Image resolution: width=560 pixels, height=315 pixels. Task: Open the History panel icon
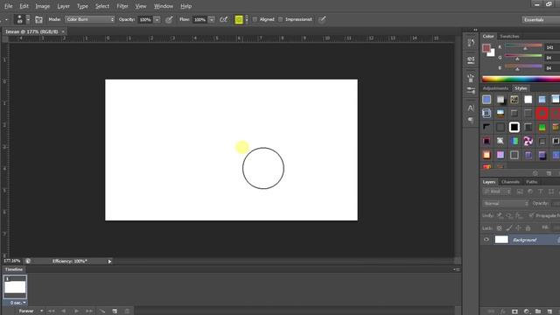coord(471,43)
